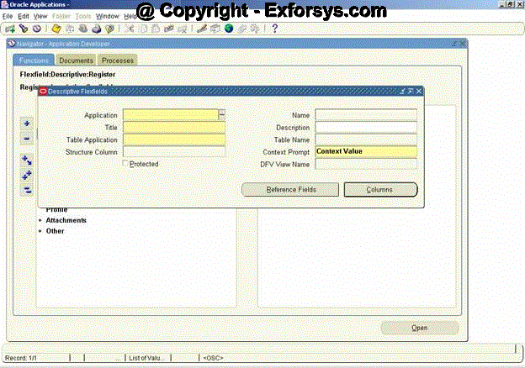This screenshot has width=525, height=368.
Task: Open the Application field list of values
Action: (x=222, y=115)
